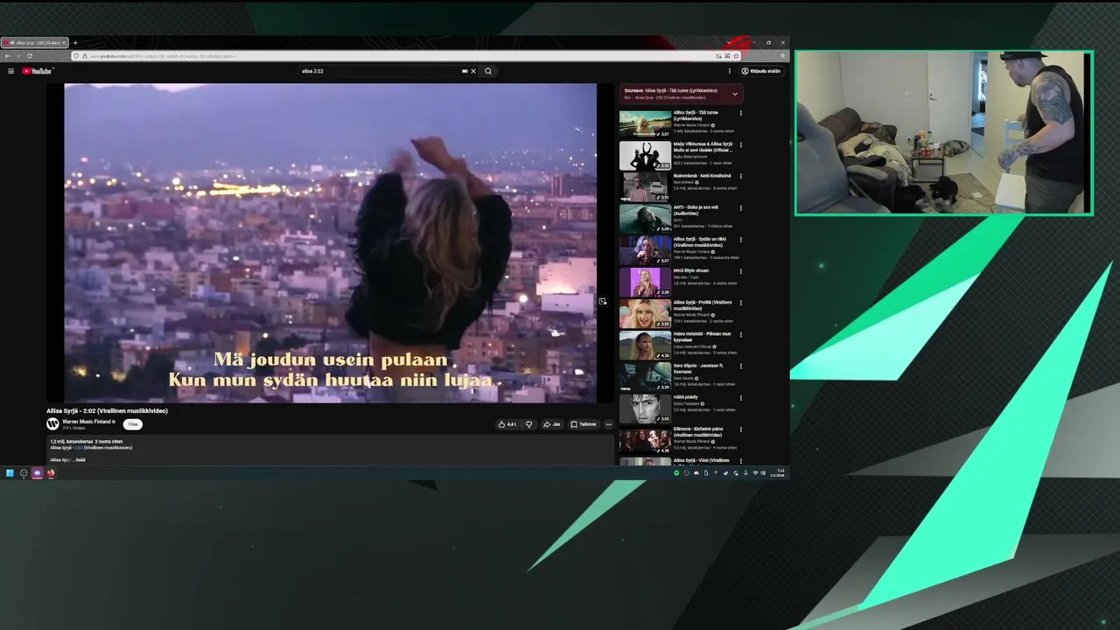
Task: Open a new browser tab
Action: pos(75,42)
